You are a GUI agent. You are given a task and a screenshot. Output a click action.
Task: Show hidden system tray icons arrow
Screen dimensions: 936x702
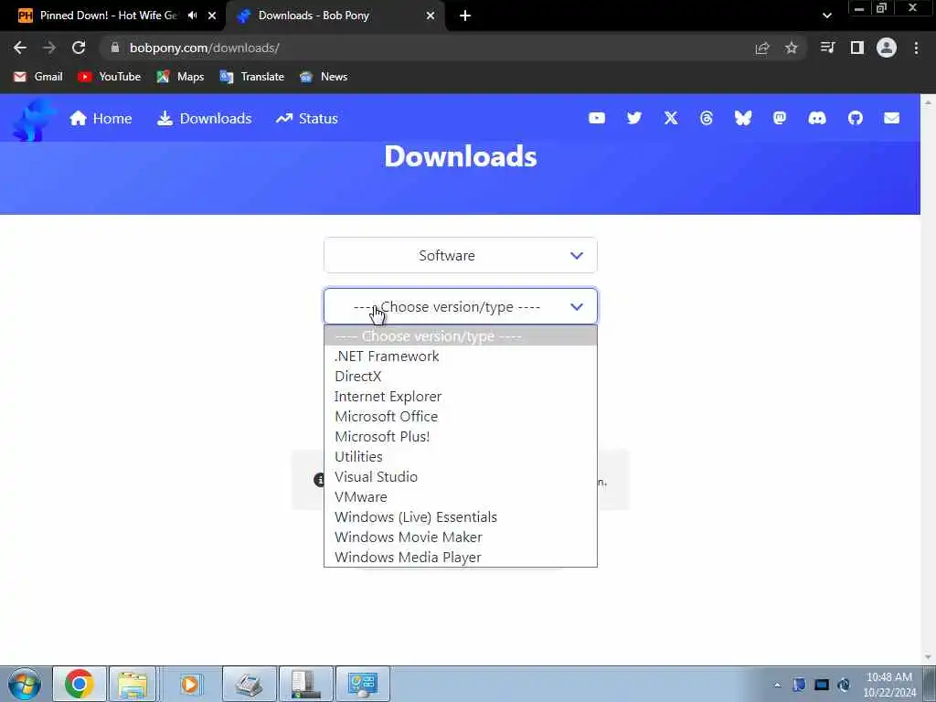point(777,686)
